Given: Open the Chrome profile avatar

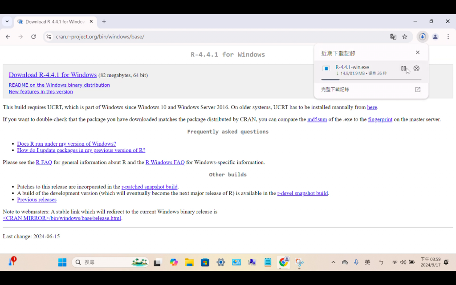Looking at the screenshot, I should tap(436, 37).
